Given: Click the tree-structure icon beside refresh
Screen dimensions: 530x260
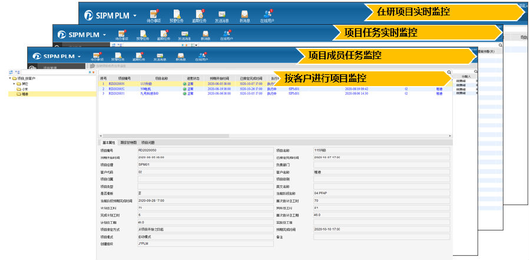Looking at the screenshot, I should point(17,72).
